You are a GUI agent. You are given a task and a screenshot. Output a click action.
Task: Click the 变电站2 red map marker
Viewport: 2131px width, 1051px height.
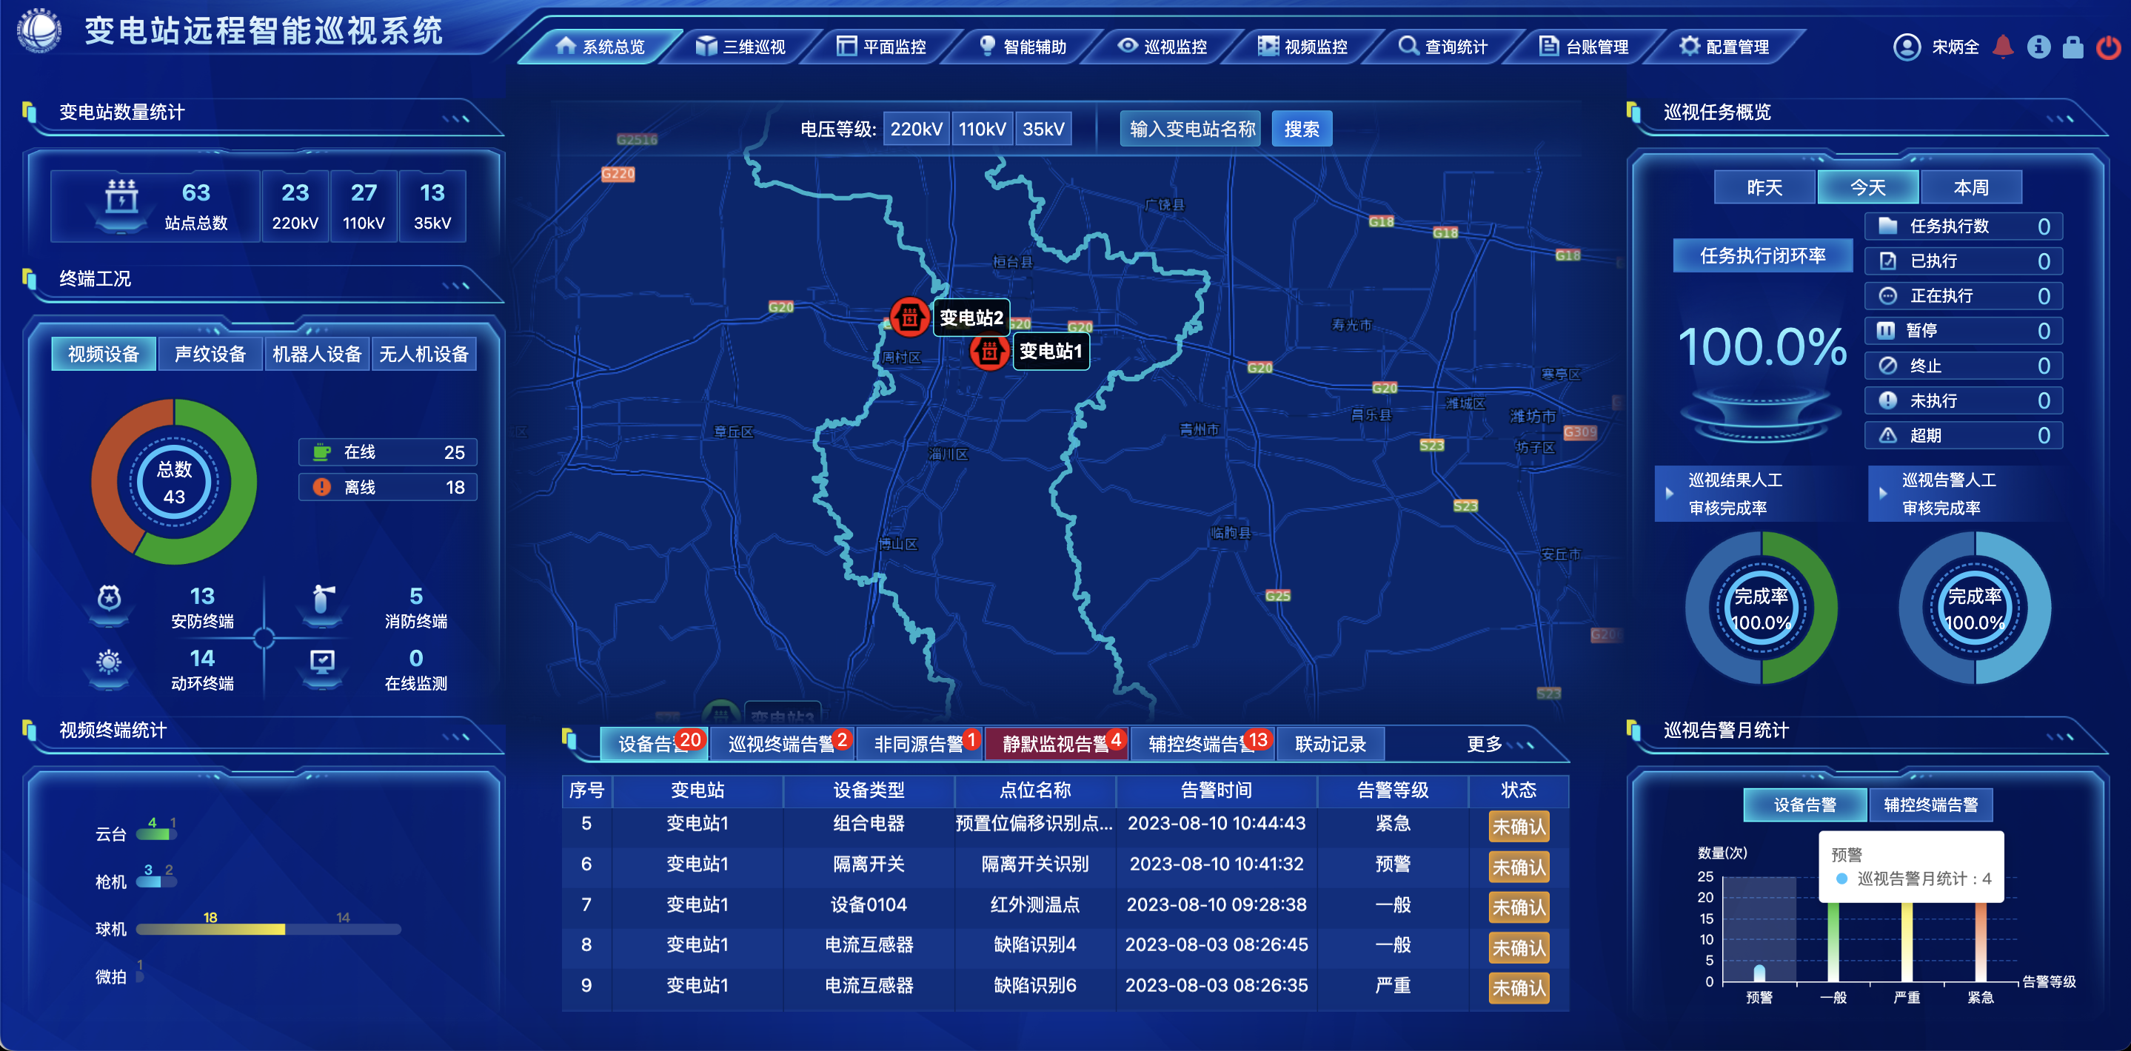point(909,317)
